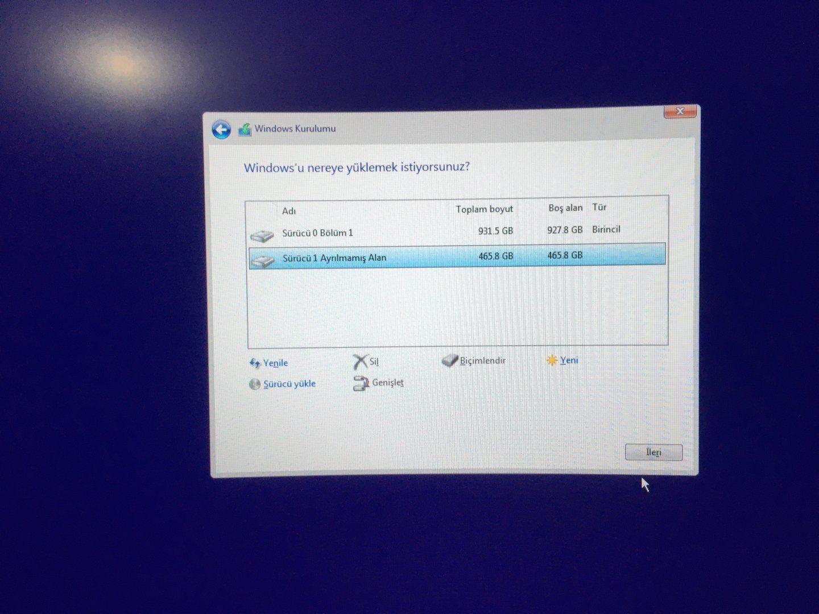
Task: Click the Sürücü 0 Bölüm 1 drive icon
Action: click(x=262, y=235)
